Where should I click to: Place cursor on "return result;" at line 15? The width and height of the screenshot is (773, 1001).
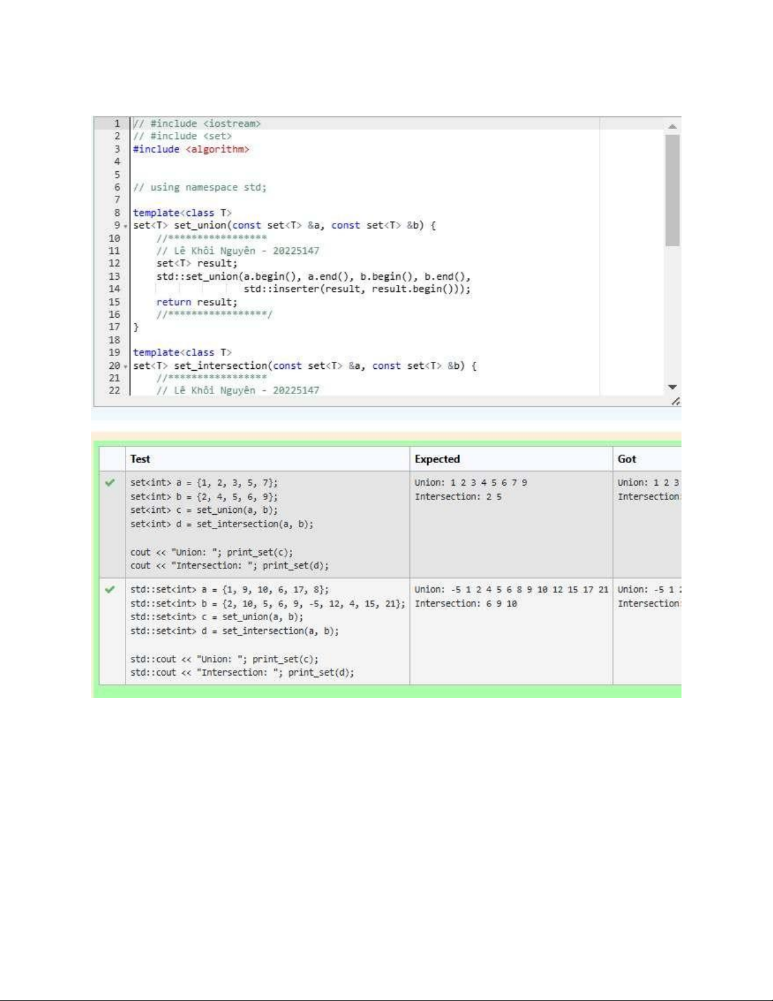point(197,303)
